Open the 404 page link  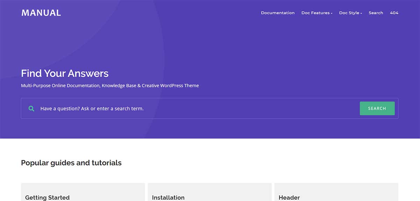pyautogui.click(x=394, y=13)
